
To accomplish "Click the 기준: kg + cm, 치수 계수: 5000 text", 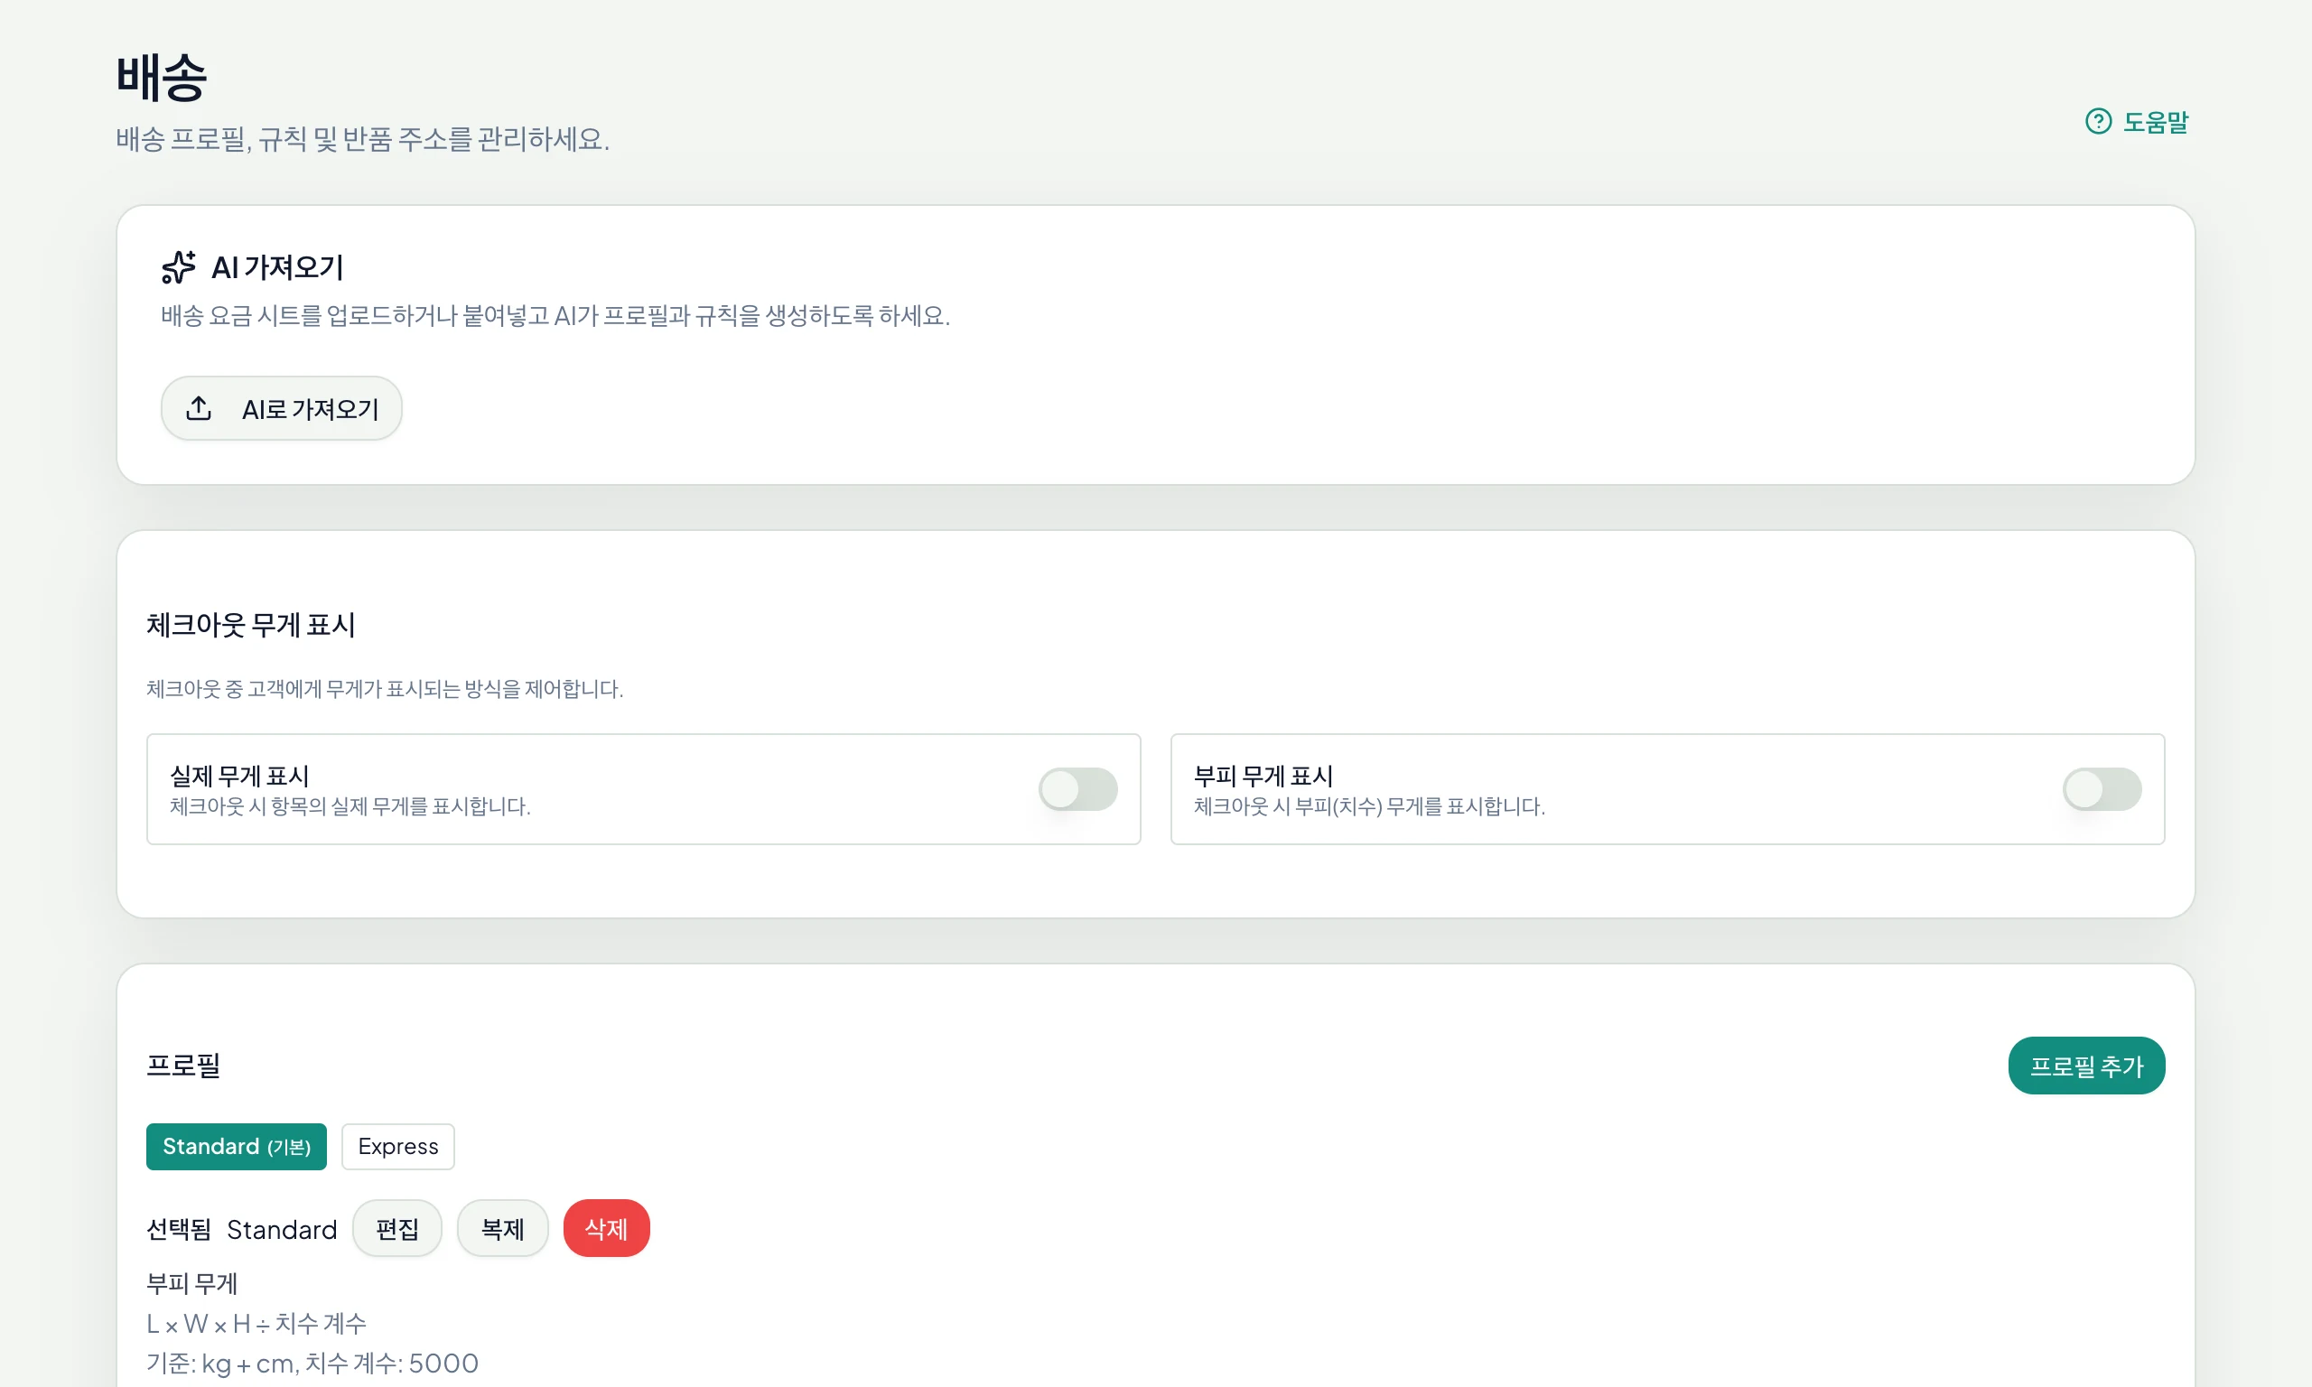I will click(312, 1364).
